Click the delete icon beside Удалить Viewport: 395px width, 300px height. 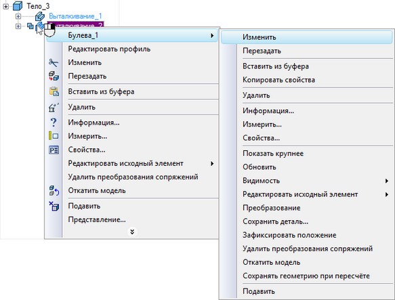pyautogui.click(x=54, y=107)
